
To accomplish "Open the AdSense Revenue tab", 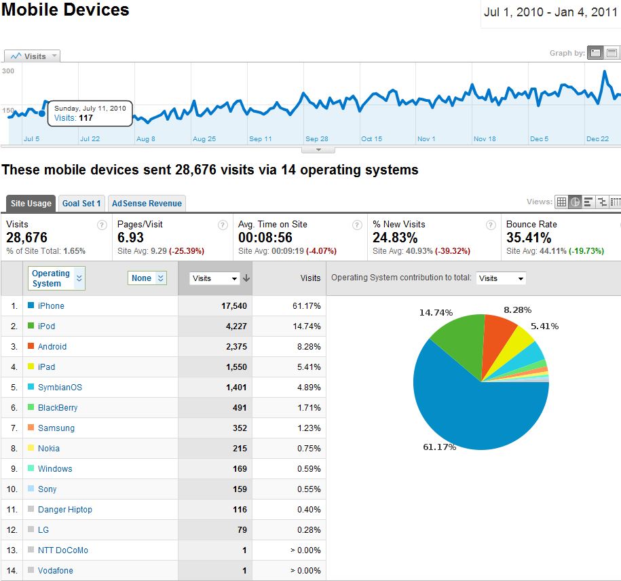I will click(x=147, y=203).
